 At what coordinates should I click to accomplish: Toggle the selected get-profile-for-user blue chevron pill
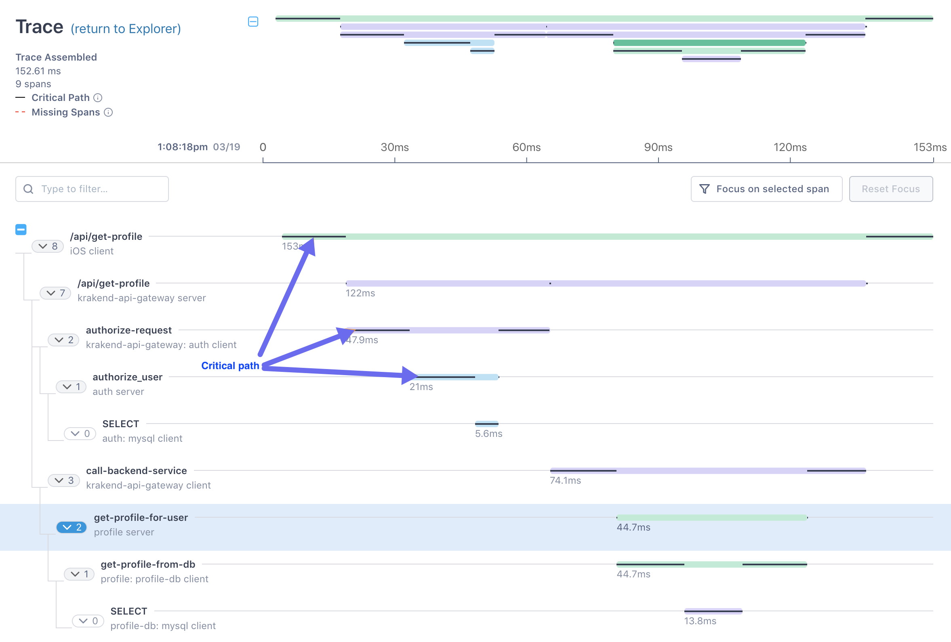[x=71, y=527]
